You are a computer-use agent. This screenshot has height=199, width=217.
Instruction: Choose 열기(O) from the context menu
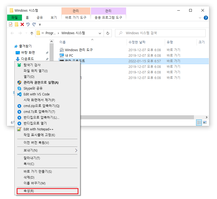(x=47, y=77)
